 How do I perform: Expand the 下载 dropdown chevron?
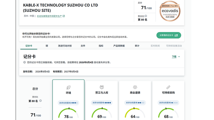point(179,57)
